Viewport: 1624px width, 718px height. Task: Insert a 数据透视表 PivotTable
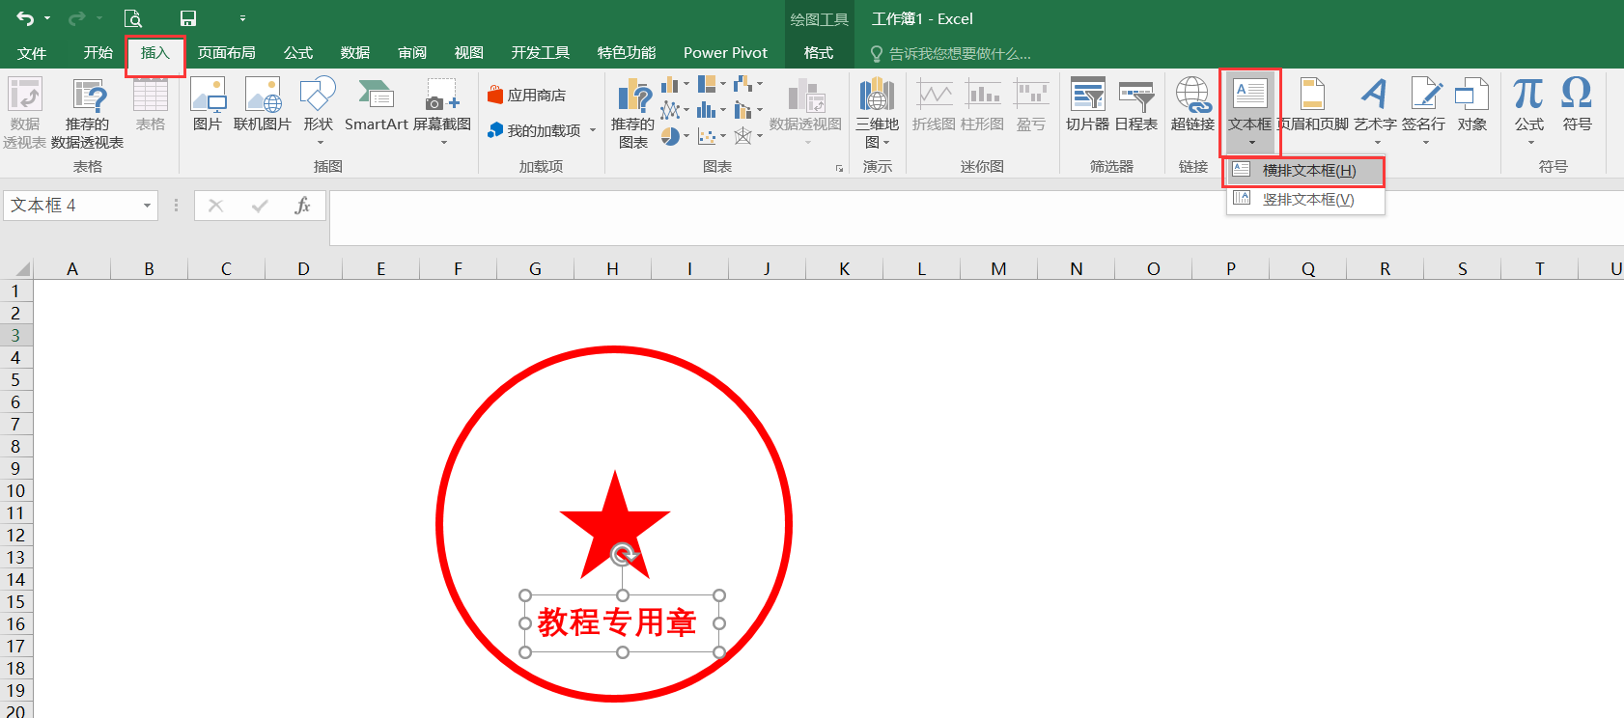(24, 113)
